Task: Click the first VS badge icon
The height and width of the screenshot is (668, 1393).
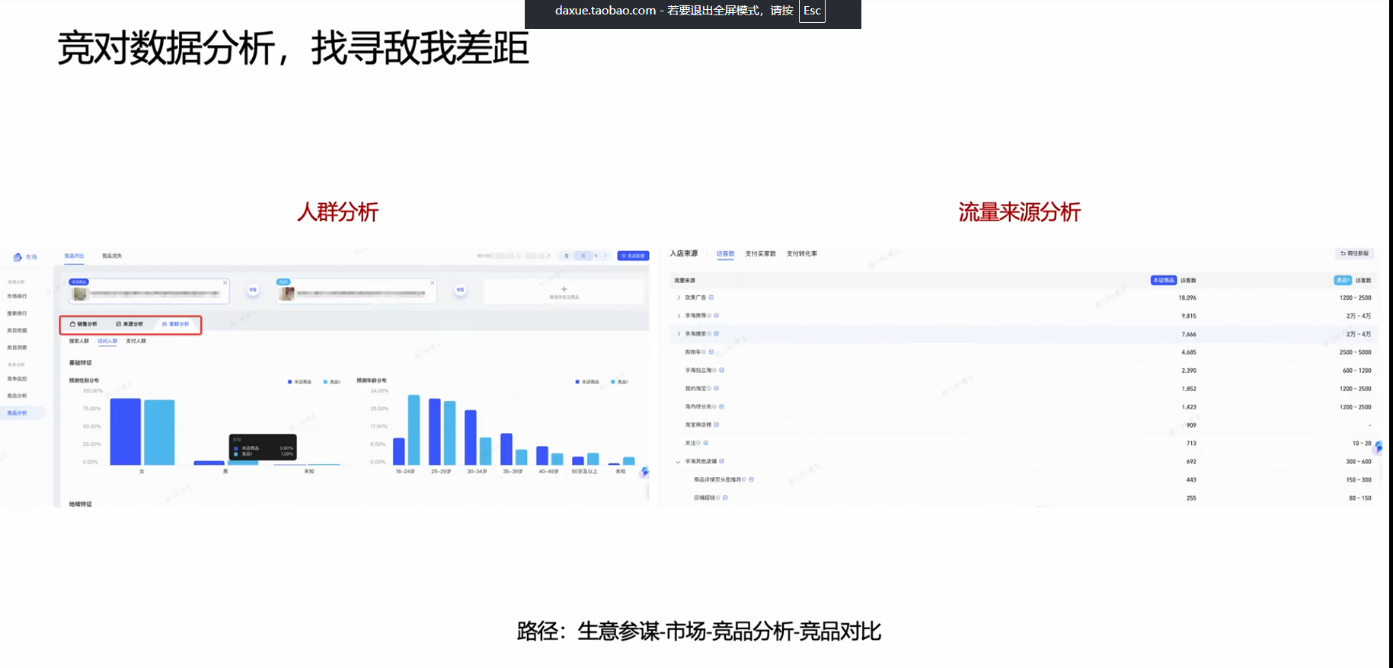Action: coord(253,290)
